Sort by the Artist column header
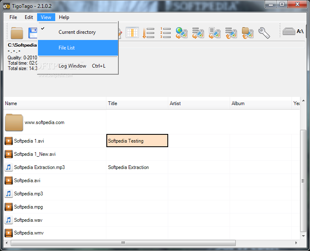The image size is (310, 251). (x=199, y=103)
